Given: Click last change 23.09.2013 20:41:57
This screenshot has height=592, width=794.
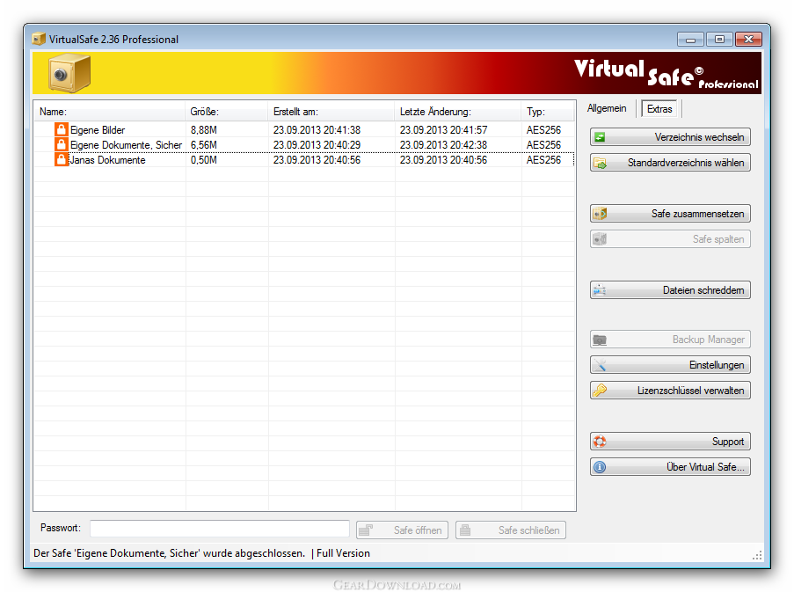Looking at the screenshot, I should click(x=443, y=130).
